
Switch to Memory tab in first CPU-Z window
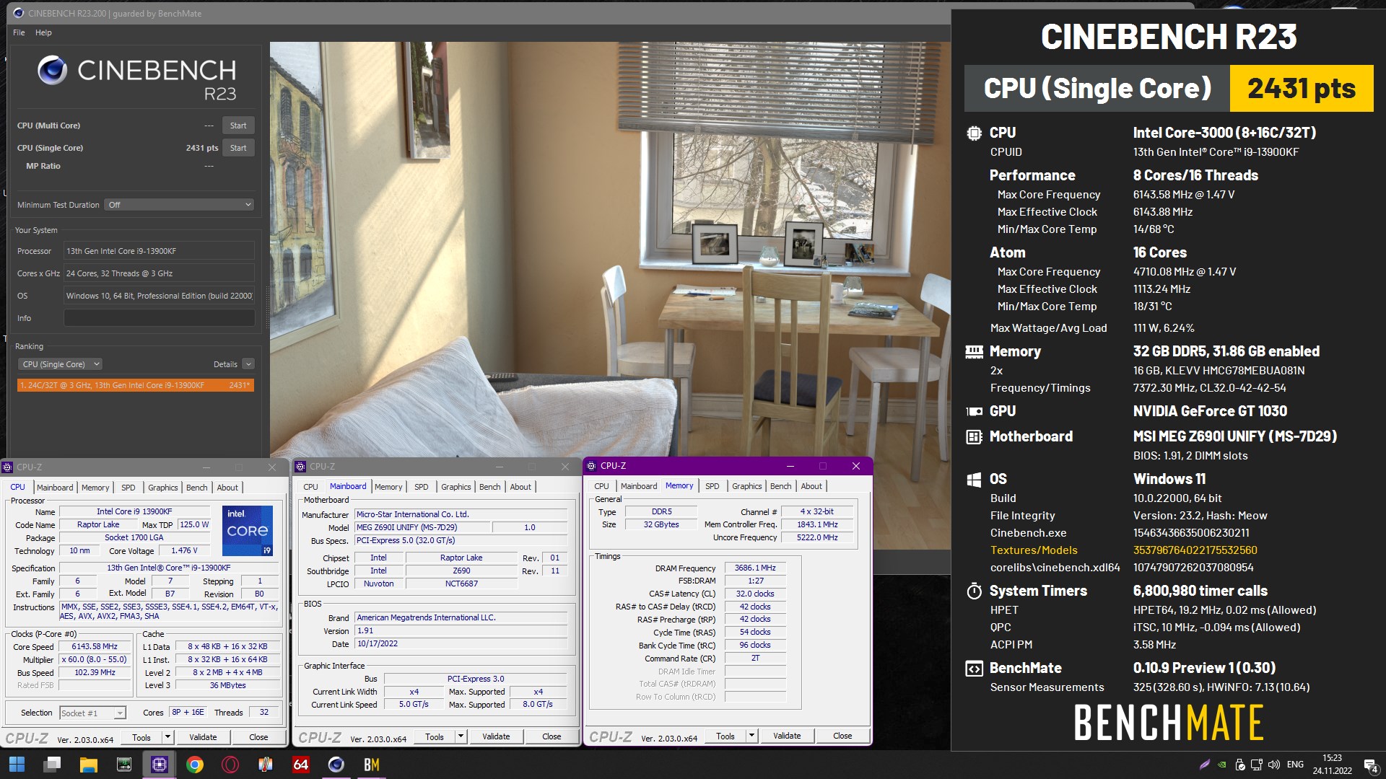95,488
